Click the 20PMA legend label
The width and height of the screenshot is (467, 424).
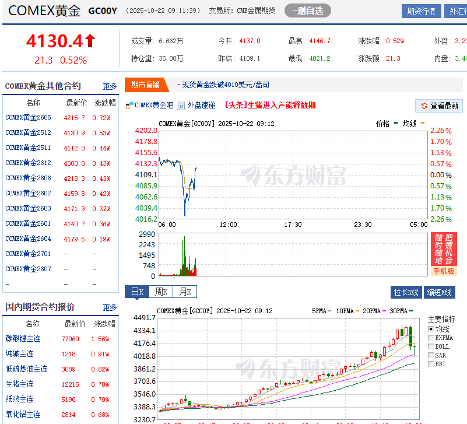(x=371, y=311)
